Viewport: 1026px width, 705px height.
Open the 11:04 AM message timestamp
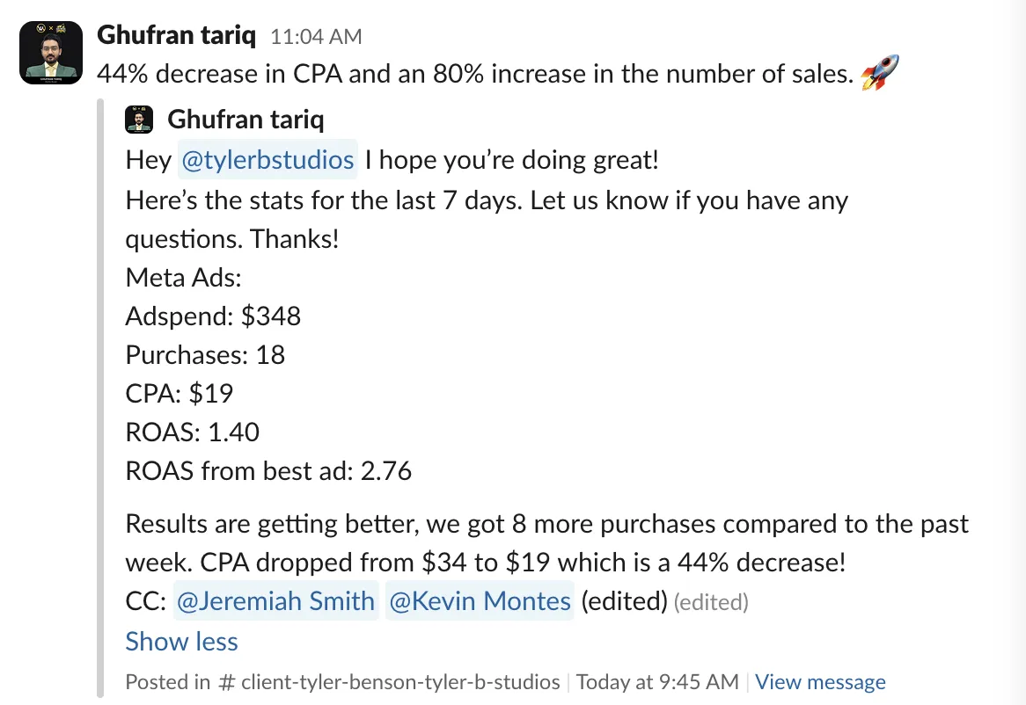tap(316, 37)
